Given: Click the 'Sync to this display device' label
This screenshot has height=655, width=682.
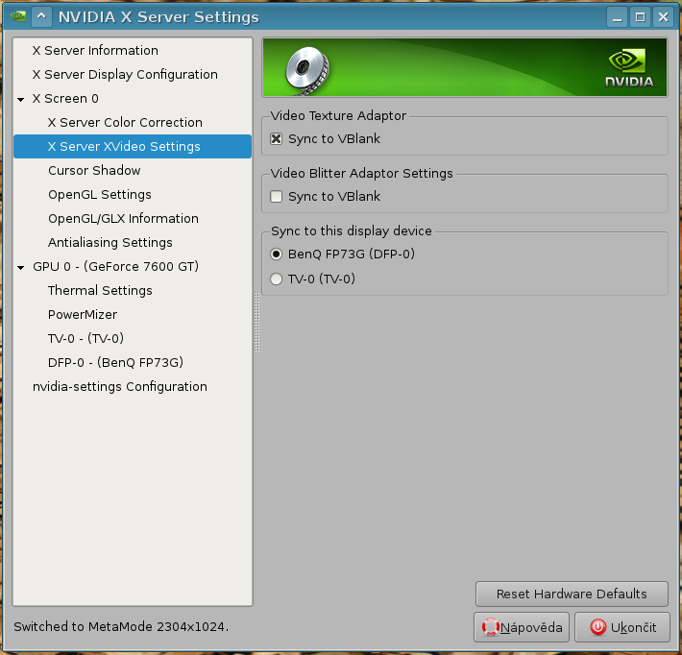Looking at the screenshot, I should (x=352, y=230).
